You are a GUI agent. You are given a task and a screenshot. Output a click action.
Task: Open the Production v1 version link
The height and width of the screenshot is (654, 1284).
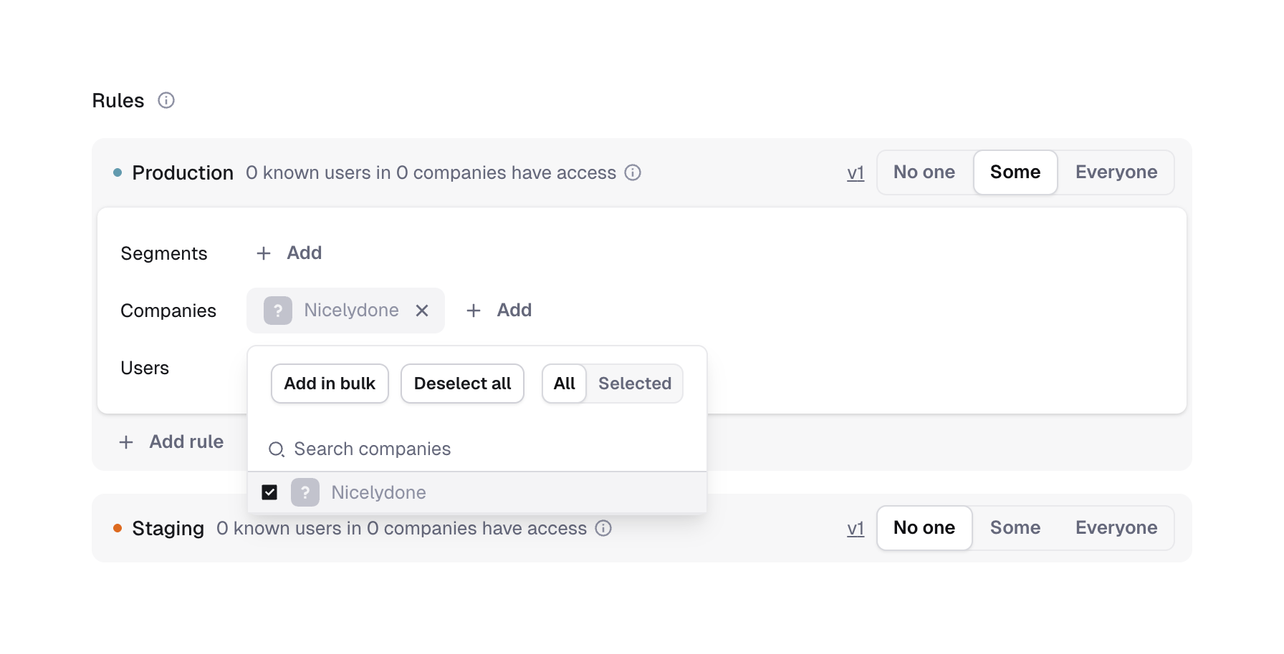click(856, 173)
